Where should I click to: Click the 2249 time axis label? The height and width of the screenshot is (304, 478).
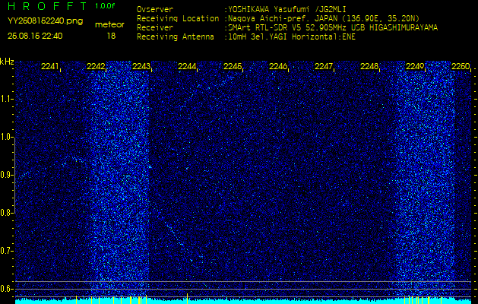[415, 66]
